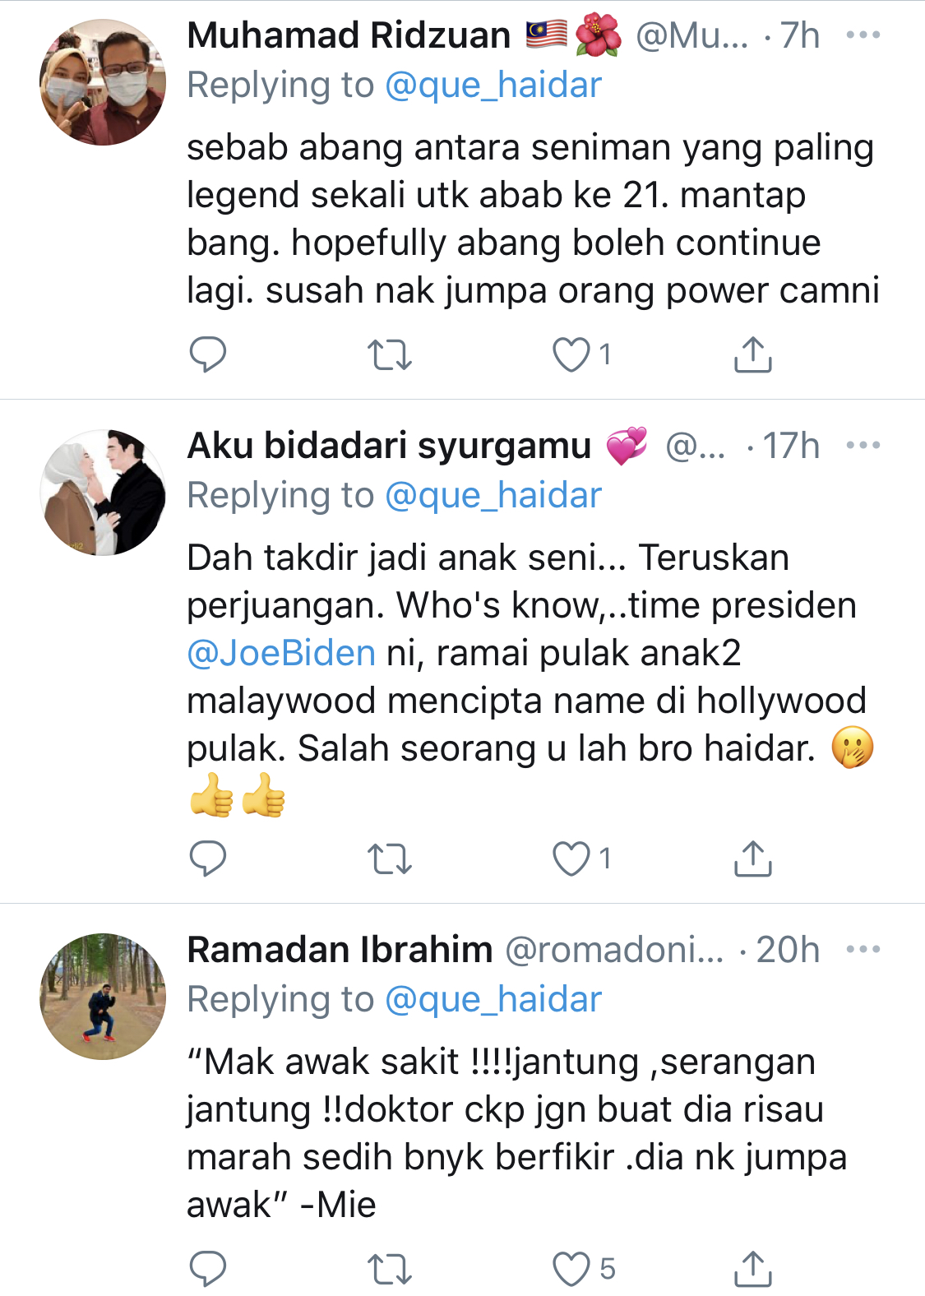The width and height of the screenshot is (925, 1296).
Task: Like Ramadan Ibrahim's tweet
Action: click(x=571, y=1269)
